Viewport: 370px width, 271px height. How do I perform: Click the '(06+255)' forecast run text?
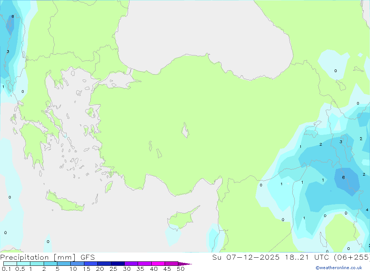tap(352, 257)
